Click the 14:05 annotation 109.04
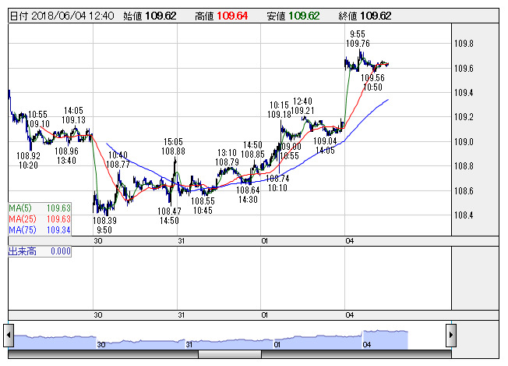The image size is (508, 366). (x=325, y=146)
